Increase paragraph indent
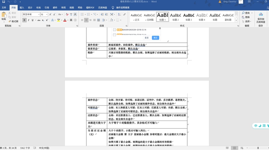Screen dimensions: 269x150 pyautogui.click(x=106, y=14)
